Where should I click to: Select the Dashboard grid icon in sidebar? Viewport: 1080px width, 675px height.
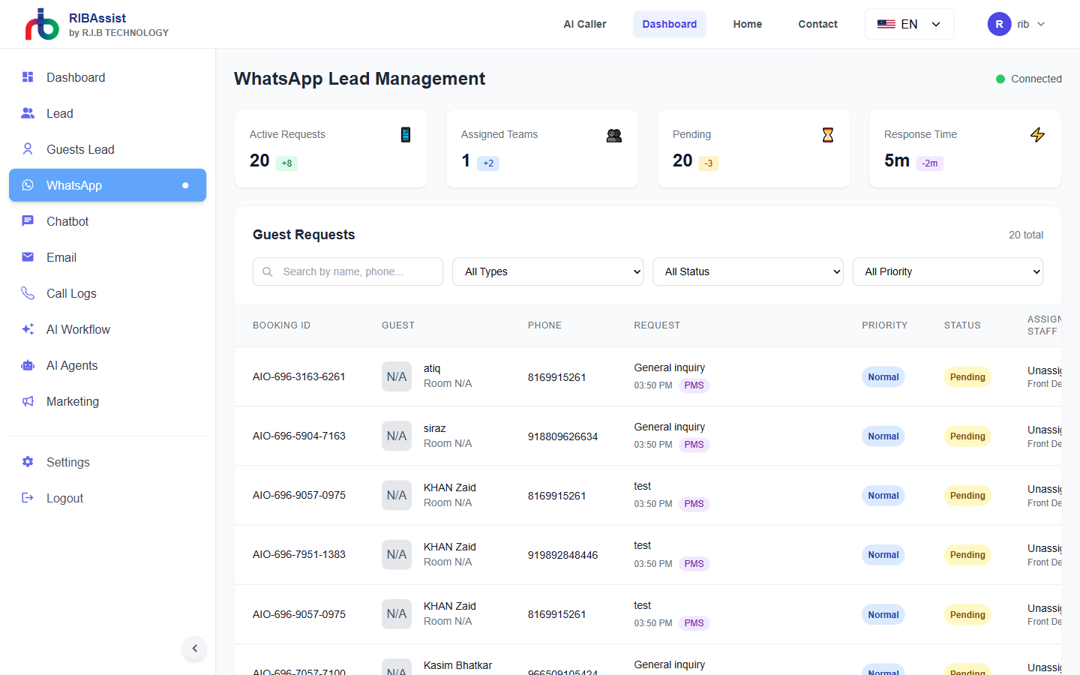(x=28, y=77)
